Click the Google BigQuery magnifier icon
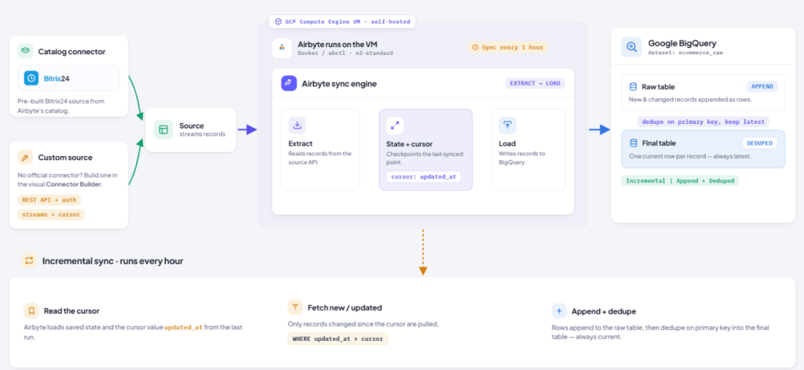The image size is (804, 370). (x=631, y=47)
